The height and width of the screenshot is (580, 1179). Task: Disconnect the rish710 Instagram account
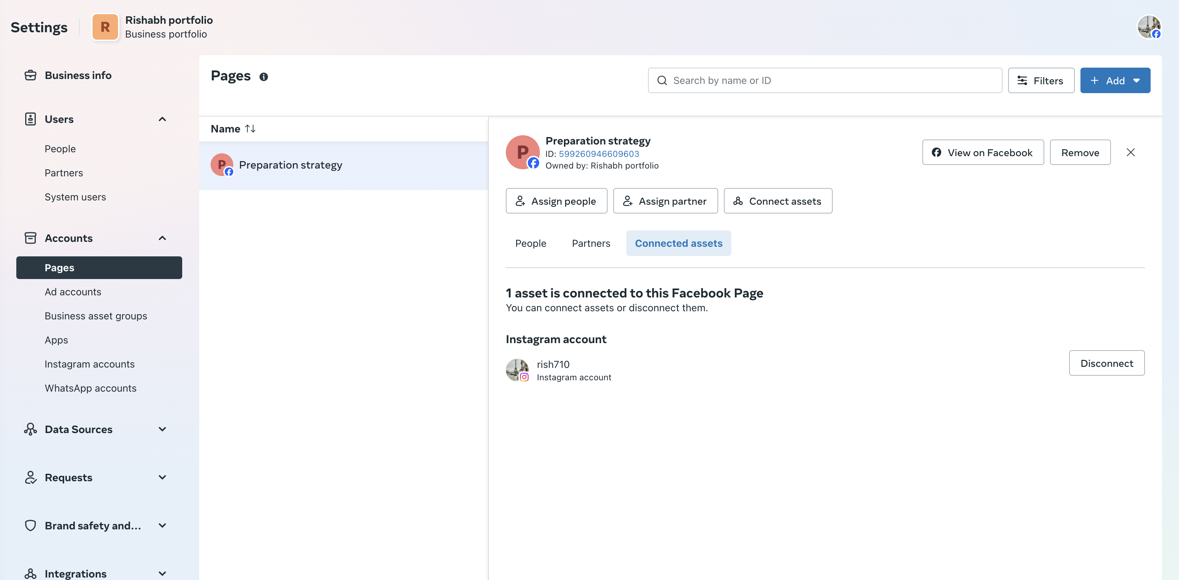coord(1106,363)
